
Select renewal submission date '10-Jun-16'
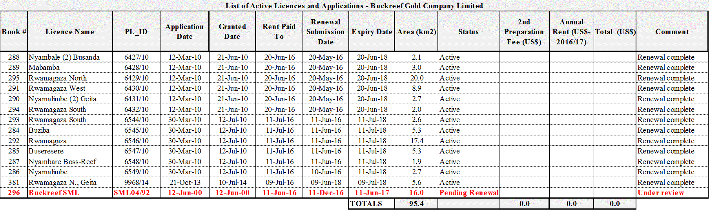tap(326, 172)
